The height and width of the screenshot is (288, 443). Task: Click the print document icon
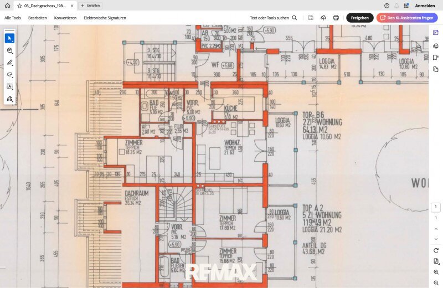point(336,18)
